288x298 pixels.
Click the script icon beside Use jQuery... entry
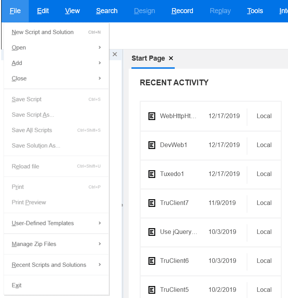coord(152,232)
